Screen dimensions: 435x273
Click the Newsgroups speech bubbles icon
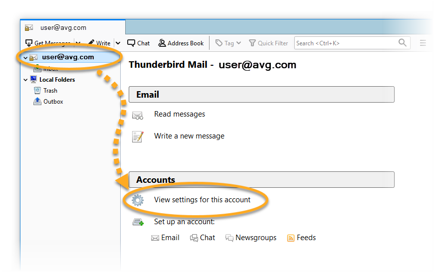tap(229, 238)
